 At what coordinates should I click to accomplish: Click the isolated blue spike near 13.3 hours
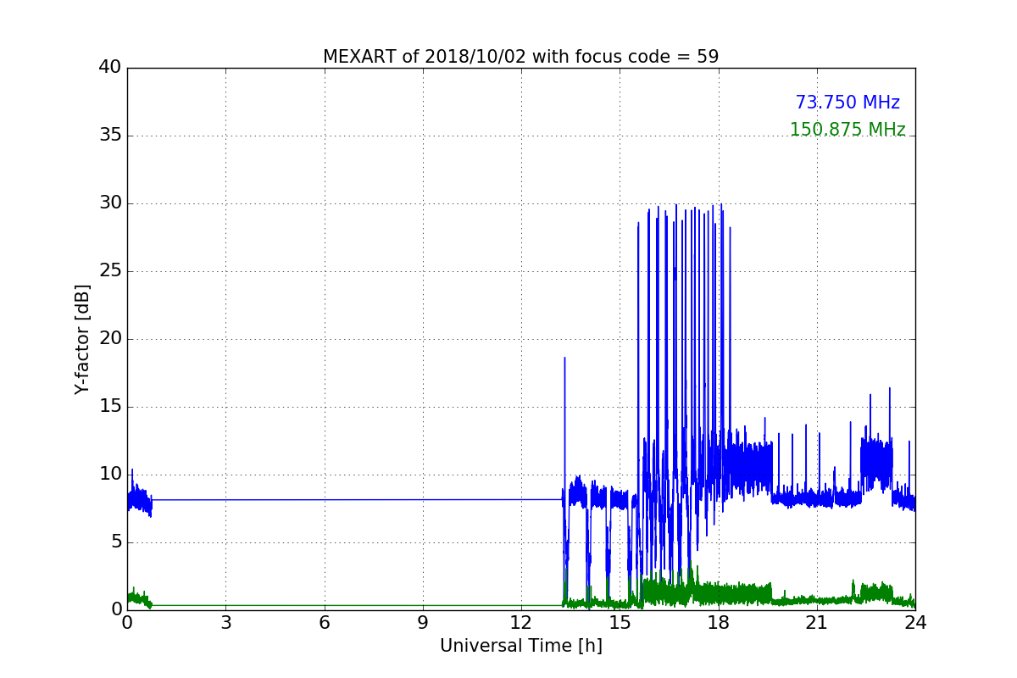564,424
